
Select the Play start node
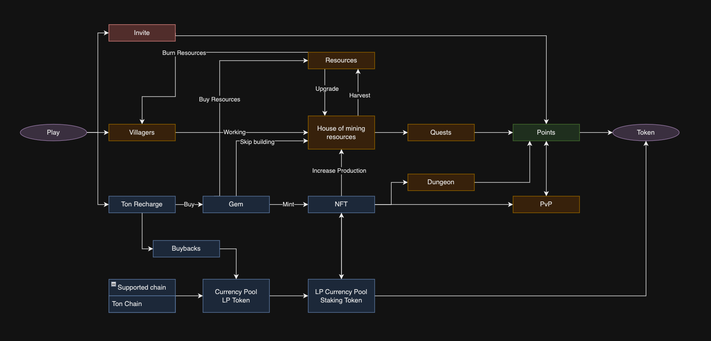click(53, 132)
